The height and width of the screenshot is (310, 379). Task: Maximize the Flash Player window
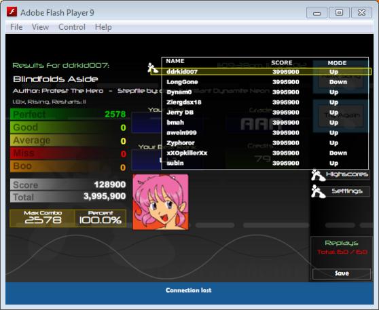pos(339,13)
